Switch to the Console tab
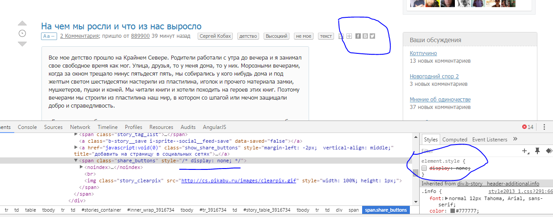 pyautogui.click(x=27, y=127)
